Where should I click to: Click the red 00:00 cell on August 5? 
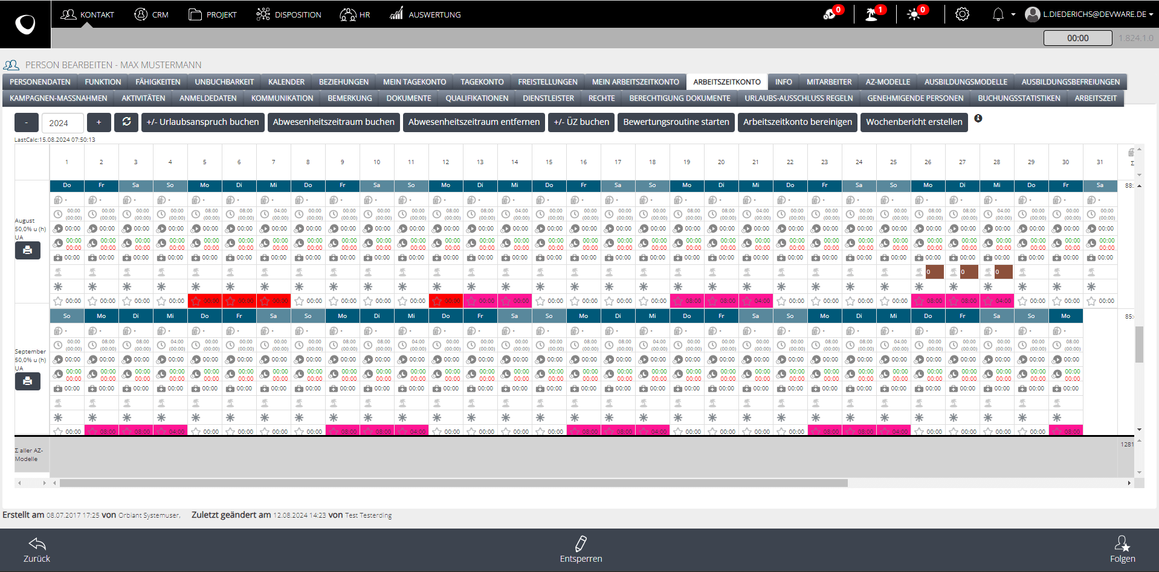[x=205, y=301]
